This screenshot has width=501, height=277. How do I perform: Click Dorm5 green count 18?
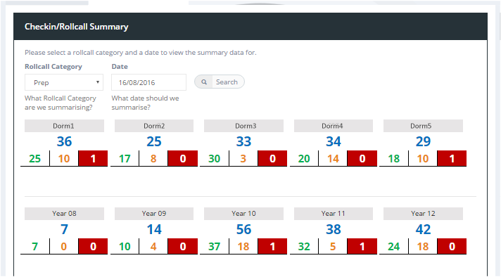pyautogui.click(x=393, y=159)
